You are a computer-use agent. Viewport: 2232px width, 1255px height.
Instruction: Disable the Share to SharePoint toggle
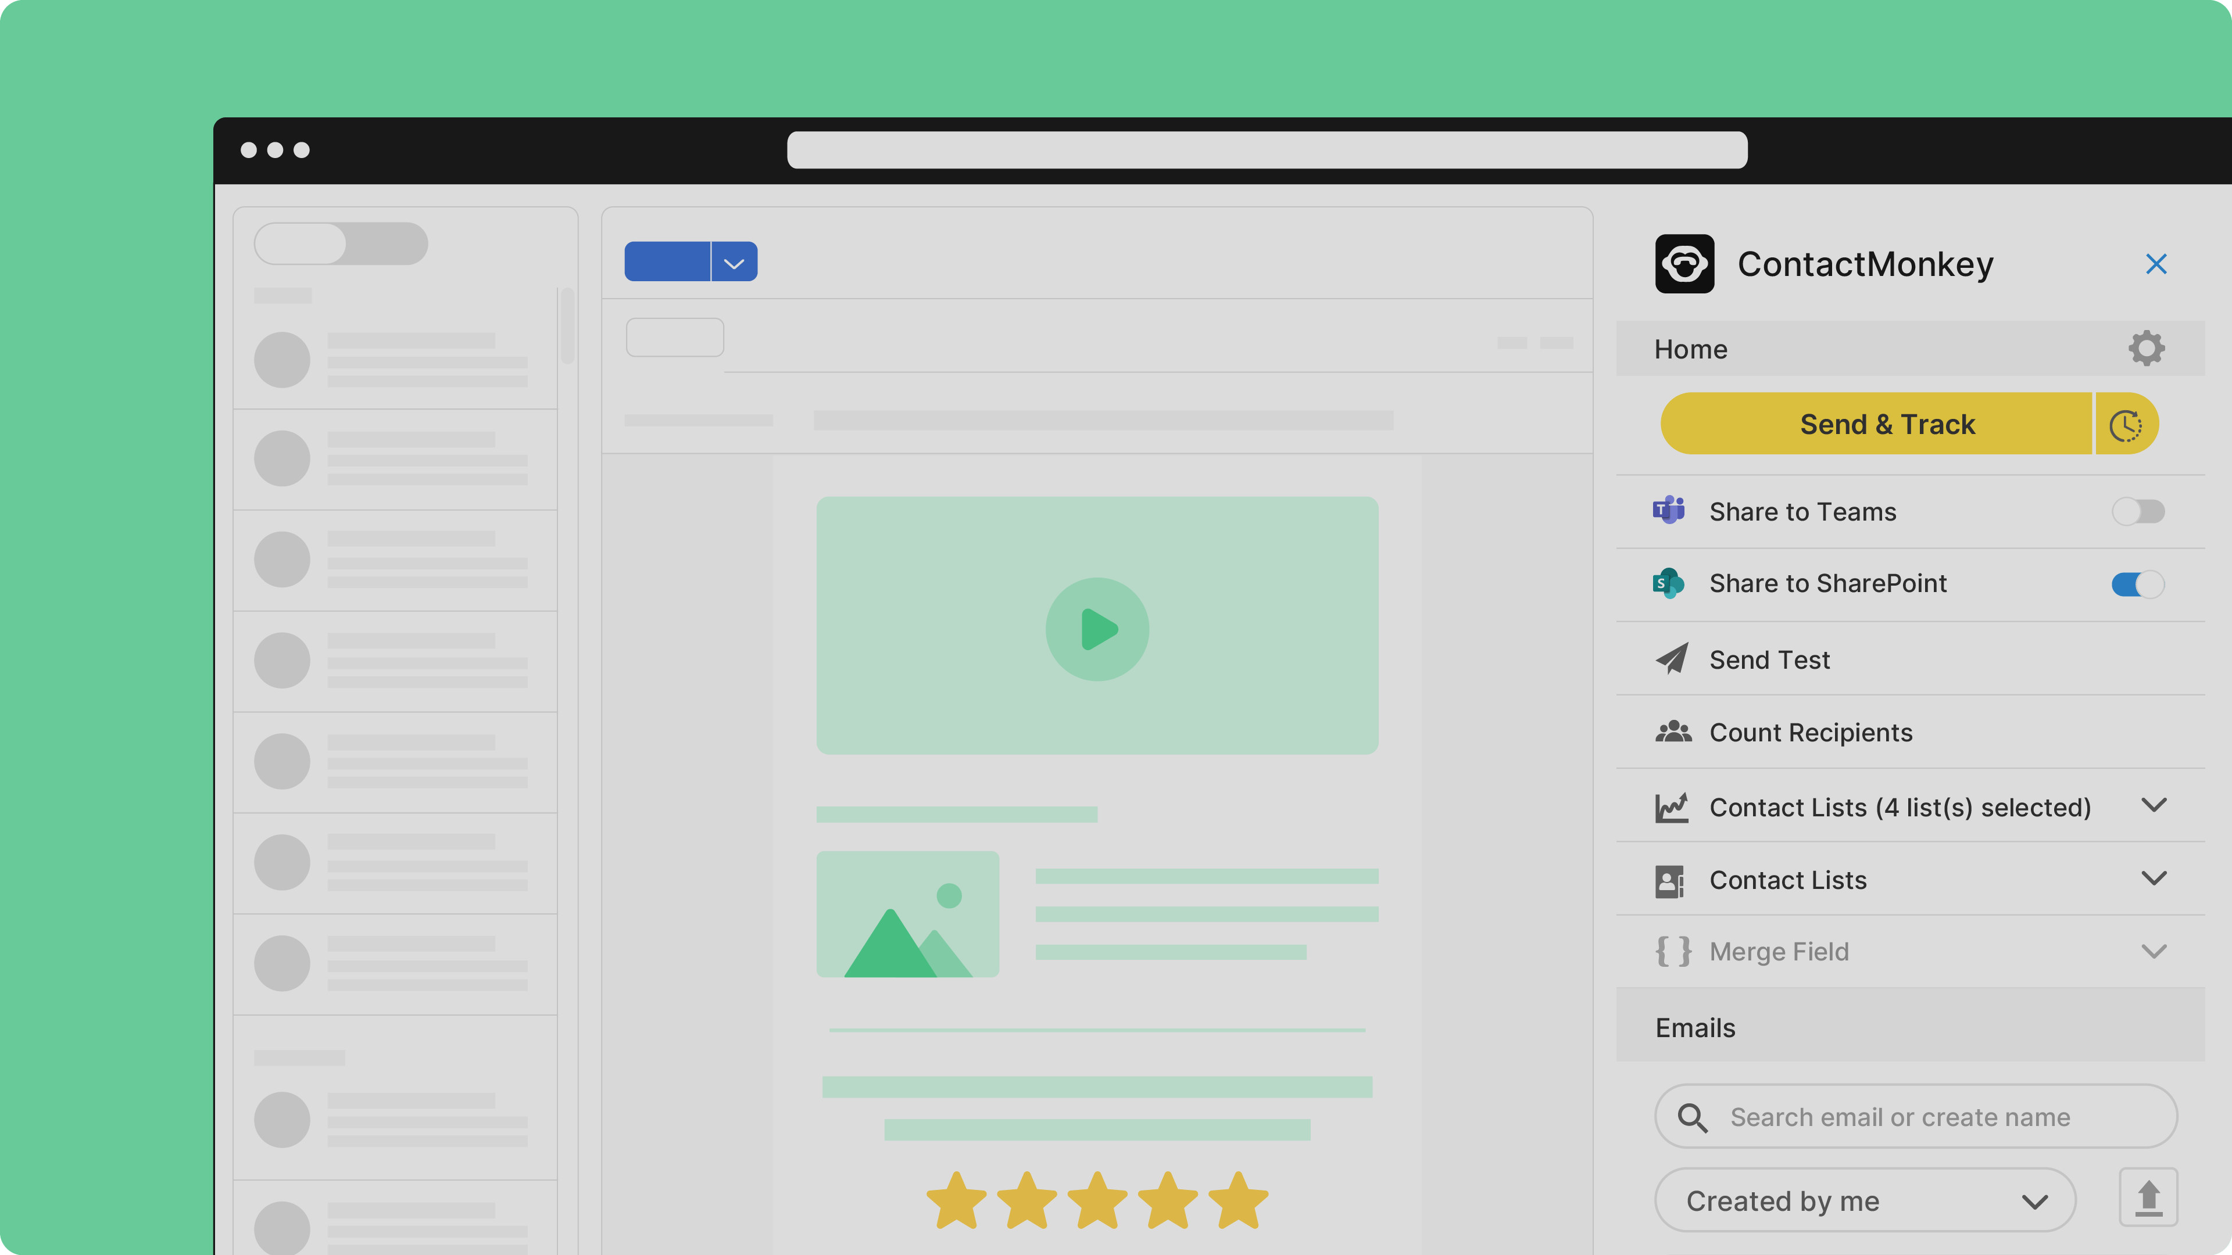(2138, 584)
